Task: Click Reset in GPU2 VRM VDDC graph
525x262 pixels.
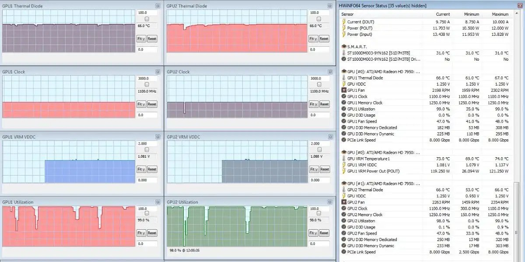Action: tap(324, 169)
